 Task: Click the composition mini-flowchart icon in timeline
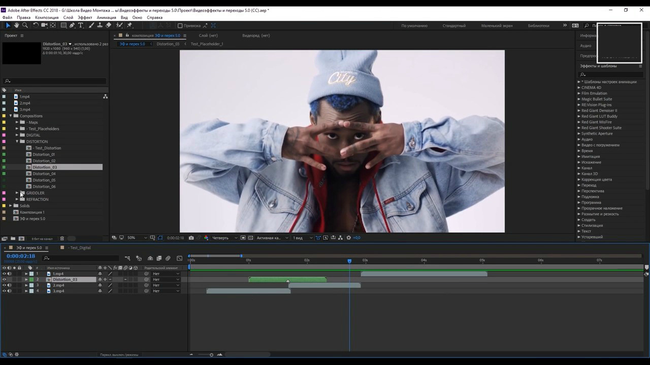(127, 259)
